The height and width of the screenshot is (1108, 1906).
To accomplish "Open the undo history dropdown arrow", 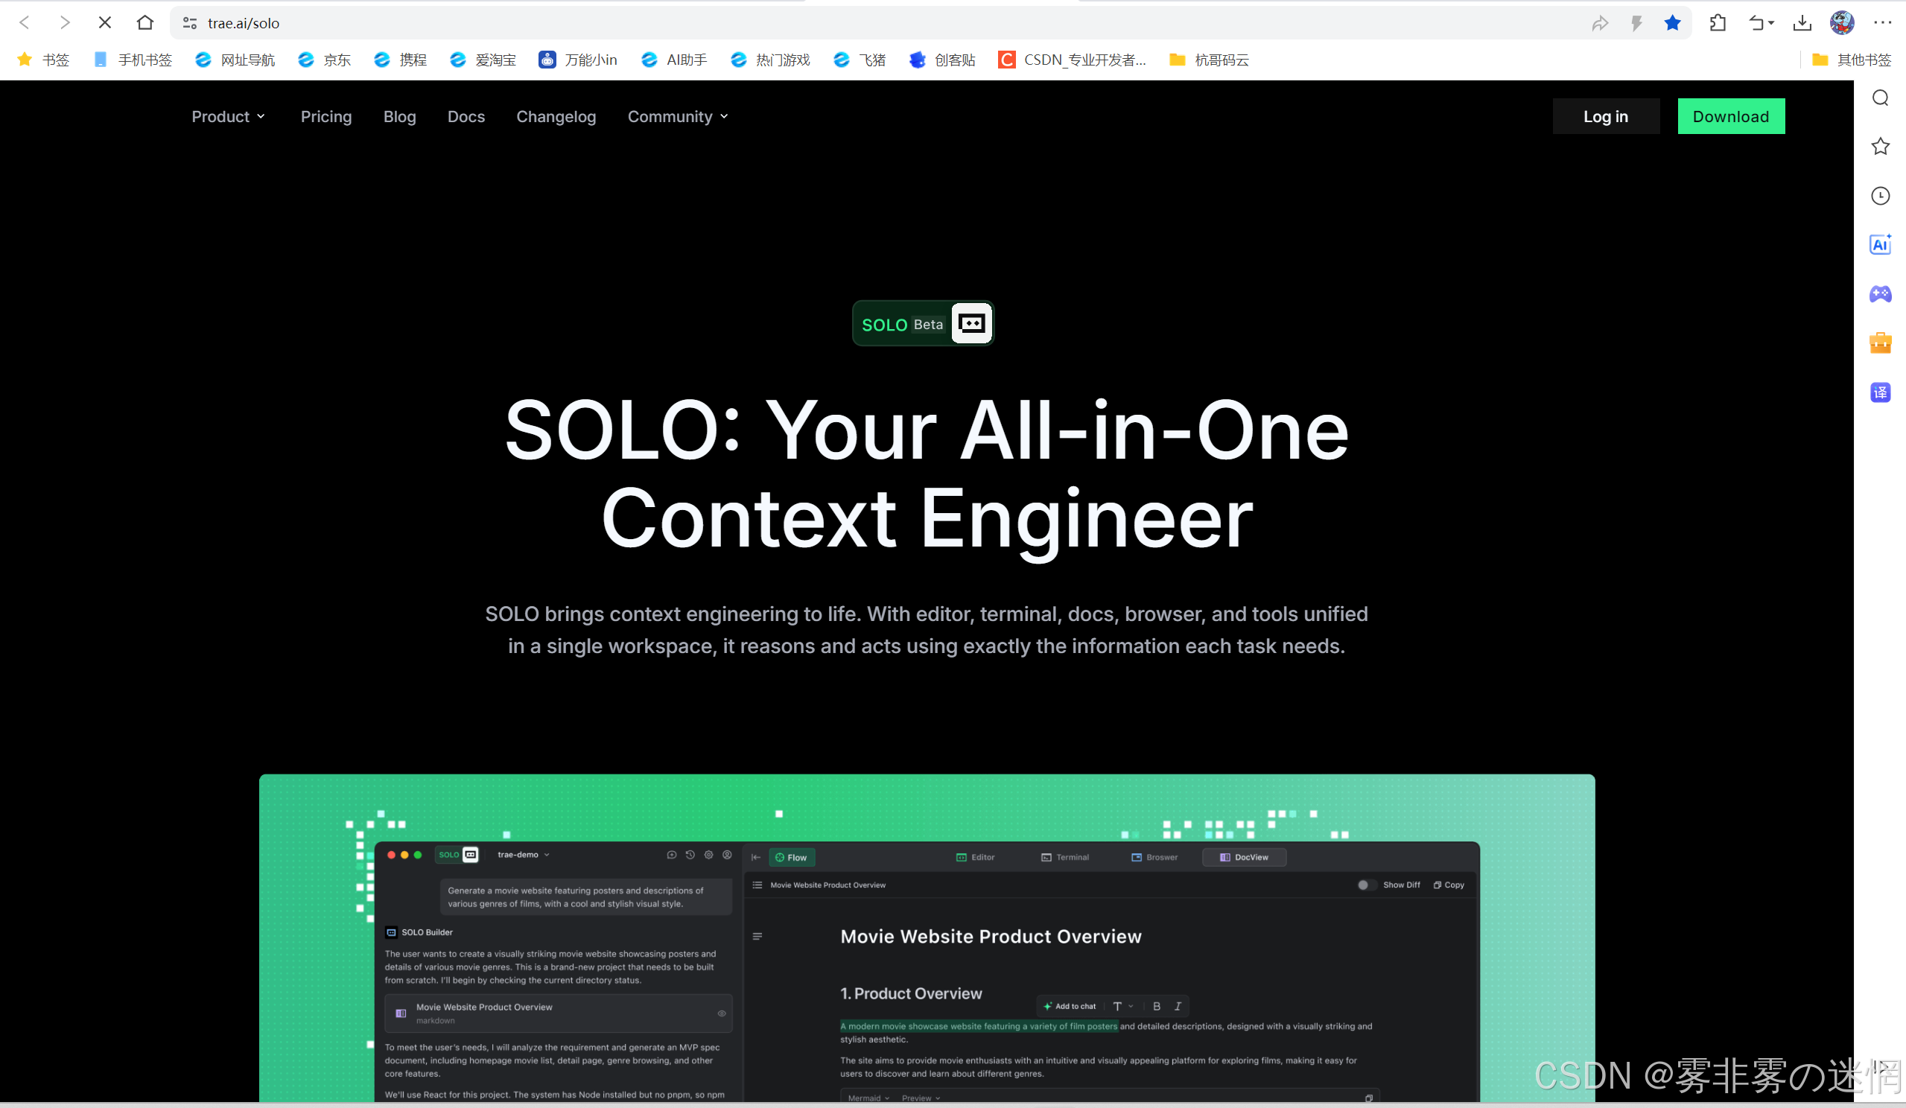I will [x=1771, y=22].
